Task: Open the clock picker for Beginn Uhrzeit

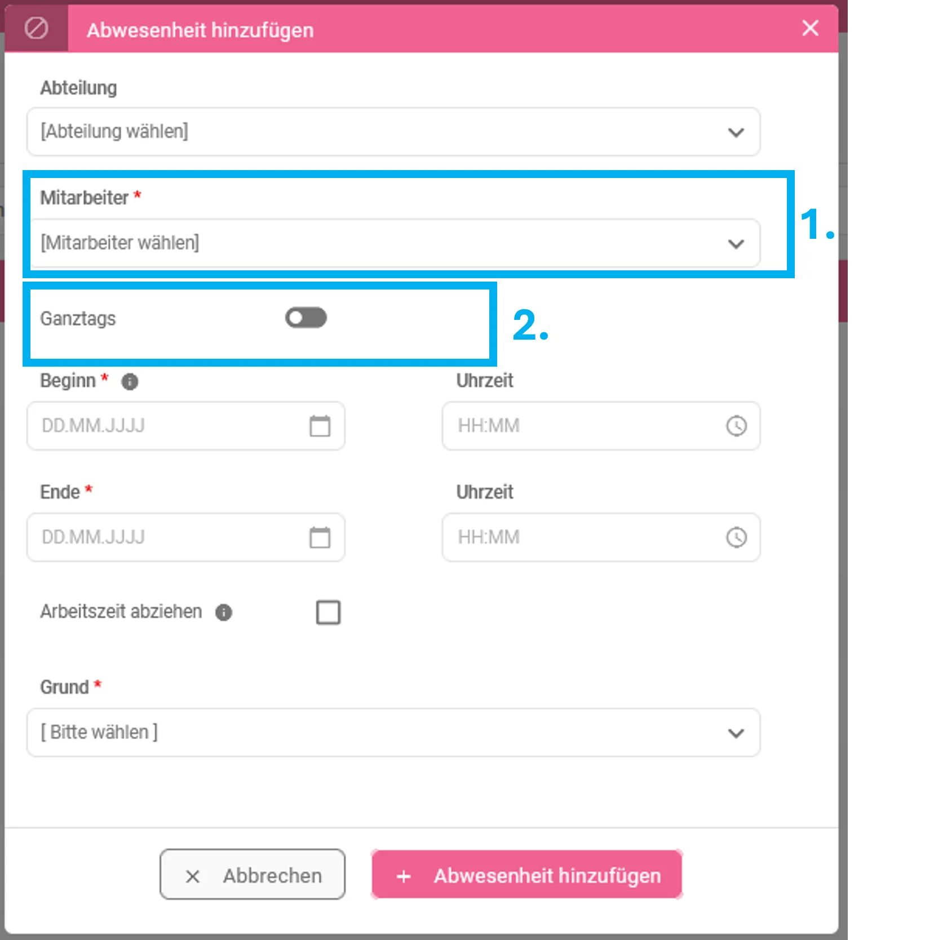Action: click(x=736, y=426)
